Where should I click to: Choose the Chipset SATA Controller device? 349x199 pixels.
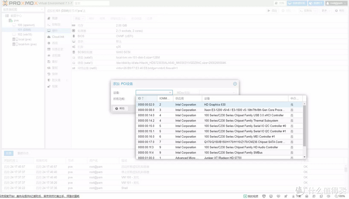[219, 142]
